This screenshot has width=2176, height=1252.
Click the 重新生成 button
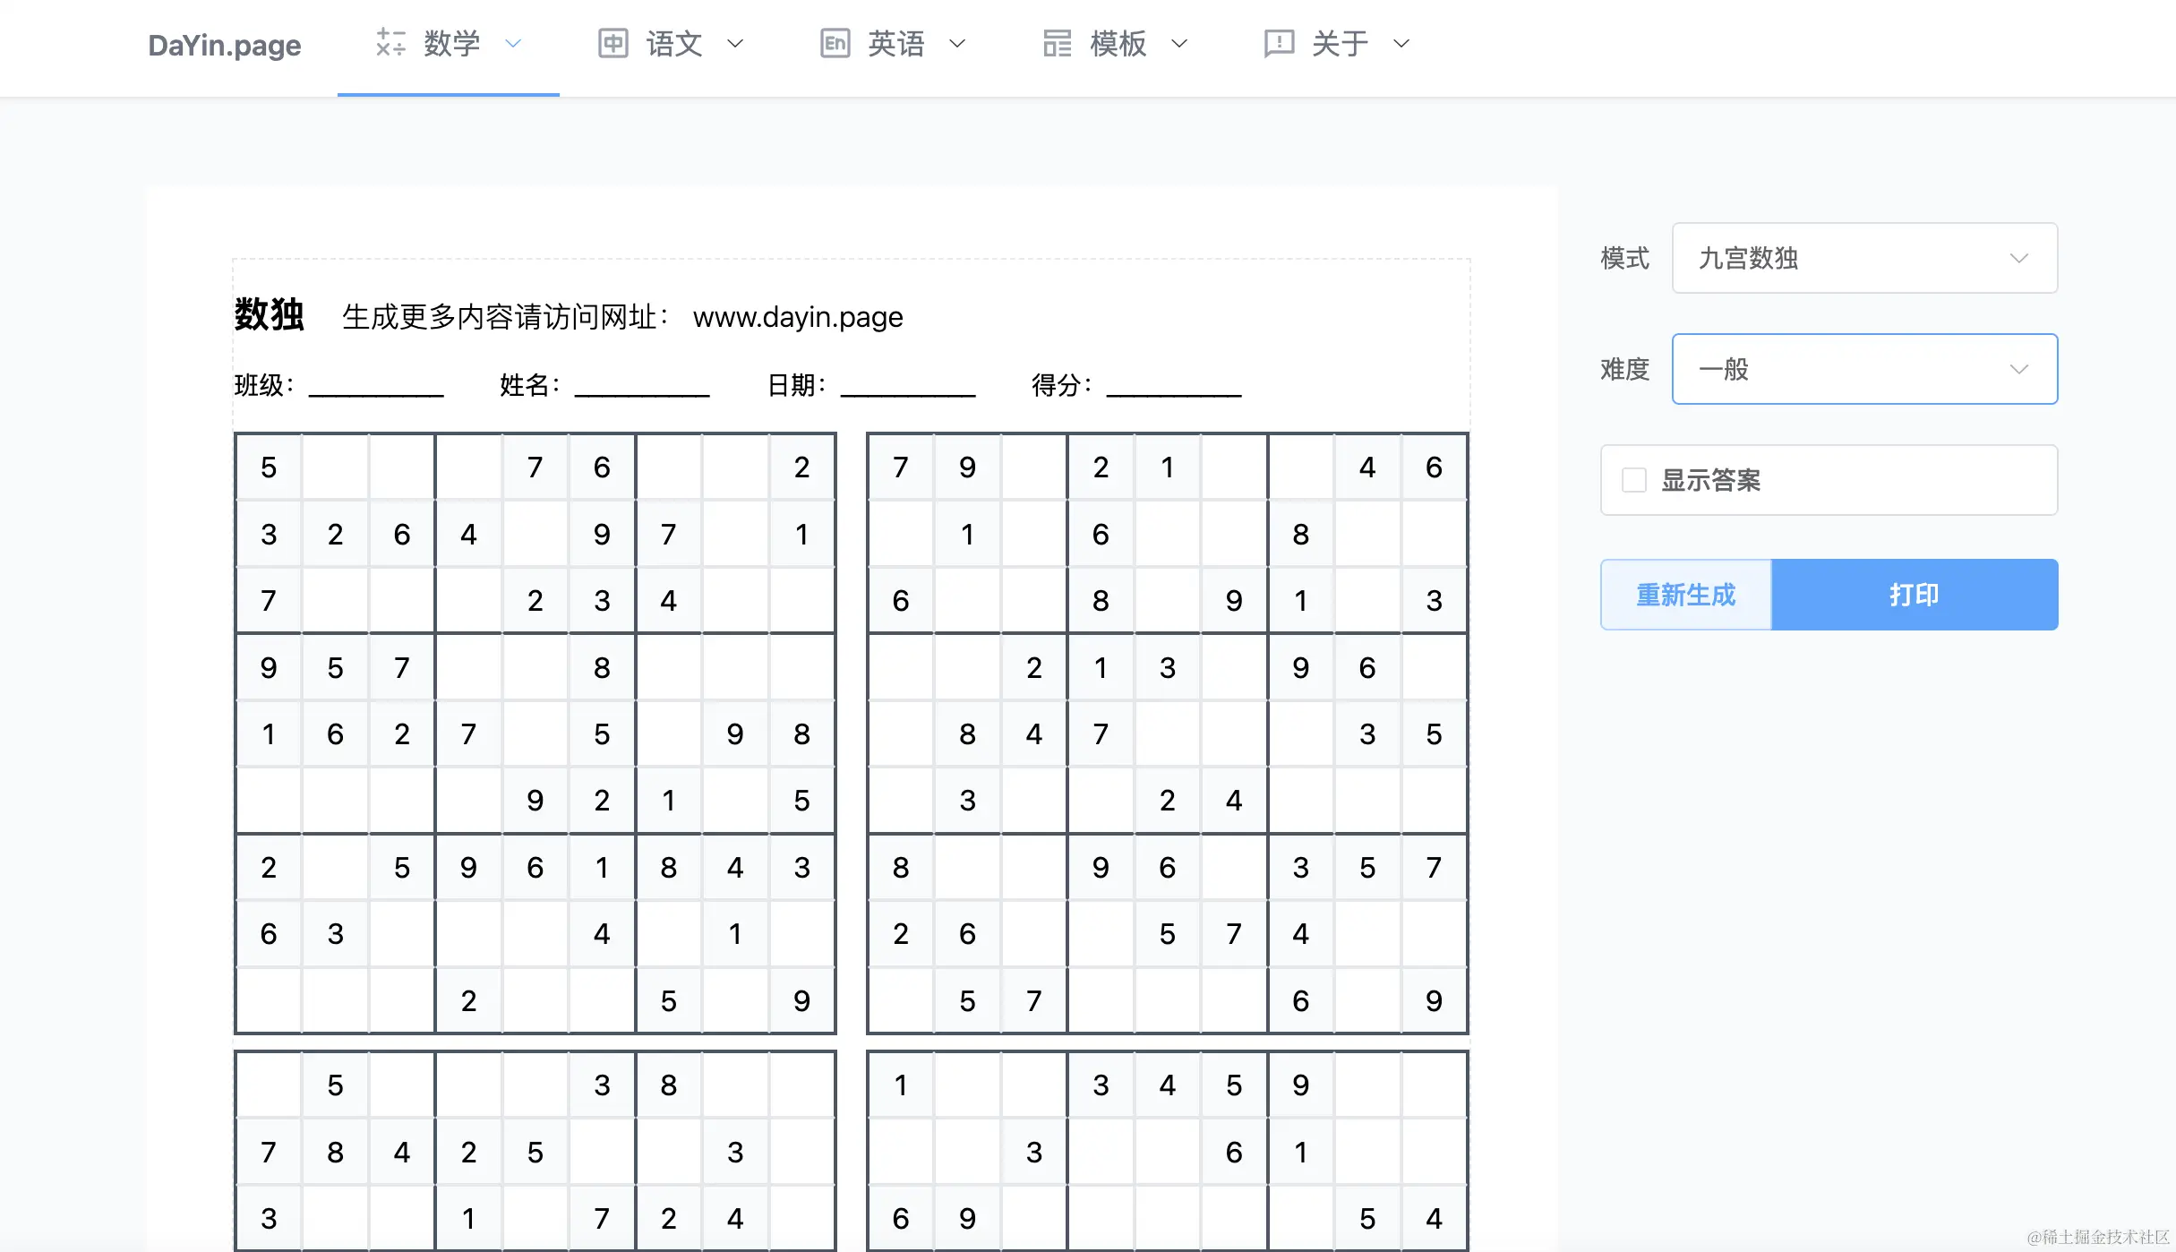[x=1685, y=595]
